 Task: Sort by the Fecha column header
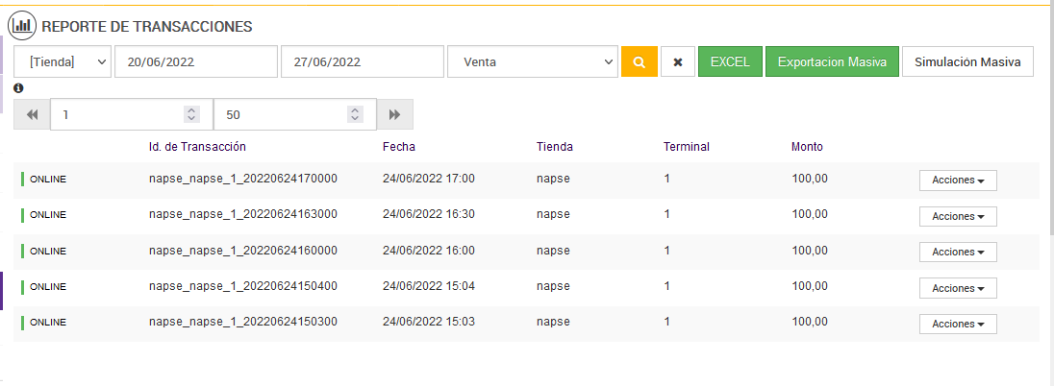click(398, 147)
